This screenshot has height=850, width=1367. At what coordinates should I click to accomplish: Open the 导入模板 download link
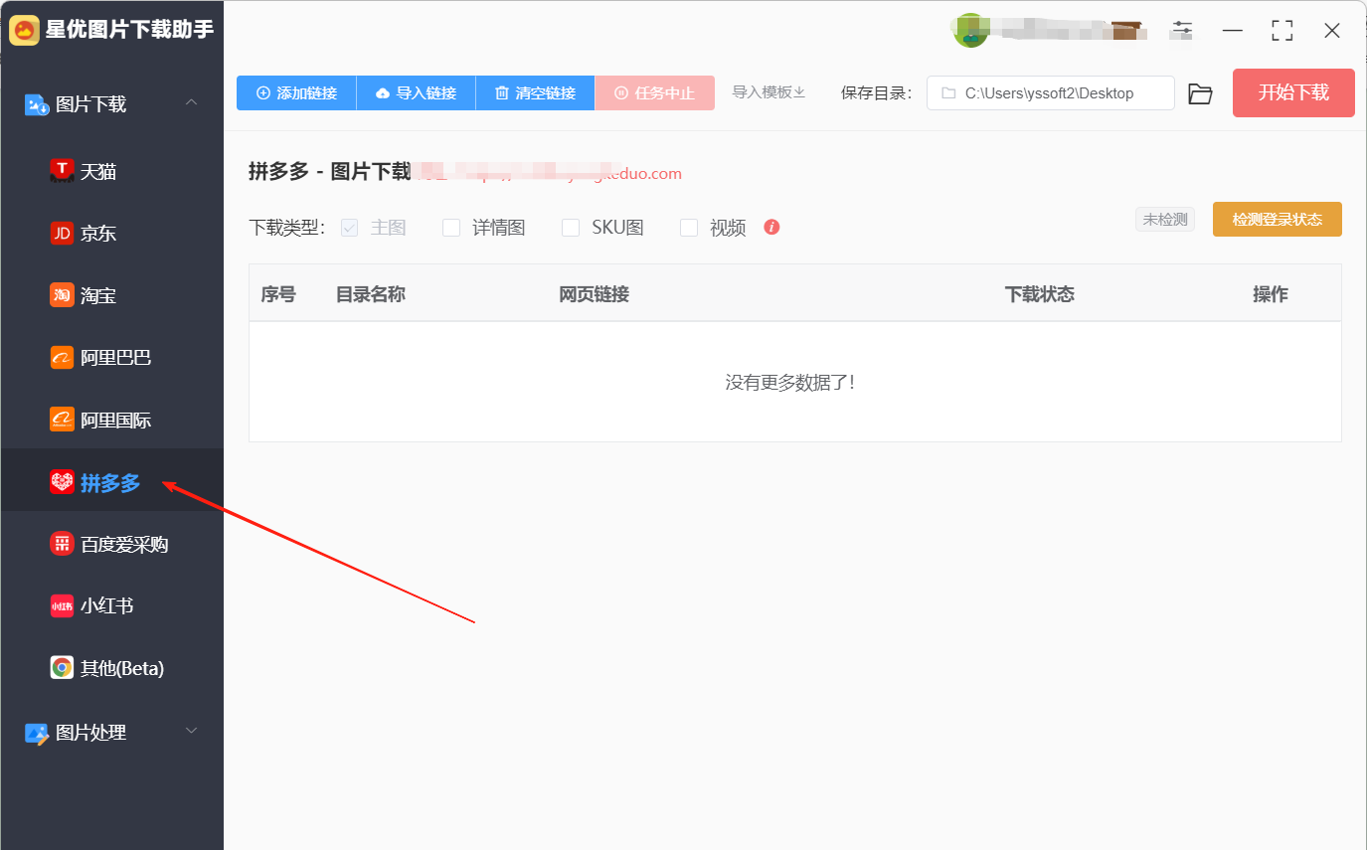(769, 92)
